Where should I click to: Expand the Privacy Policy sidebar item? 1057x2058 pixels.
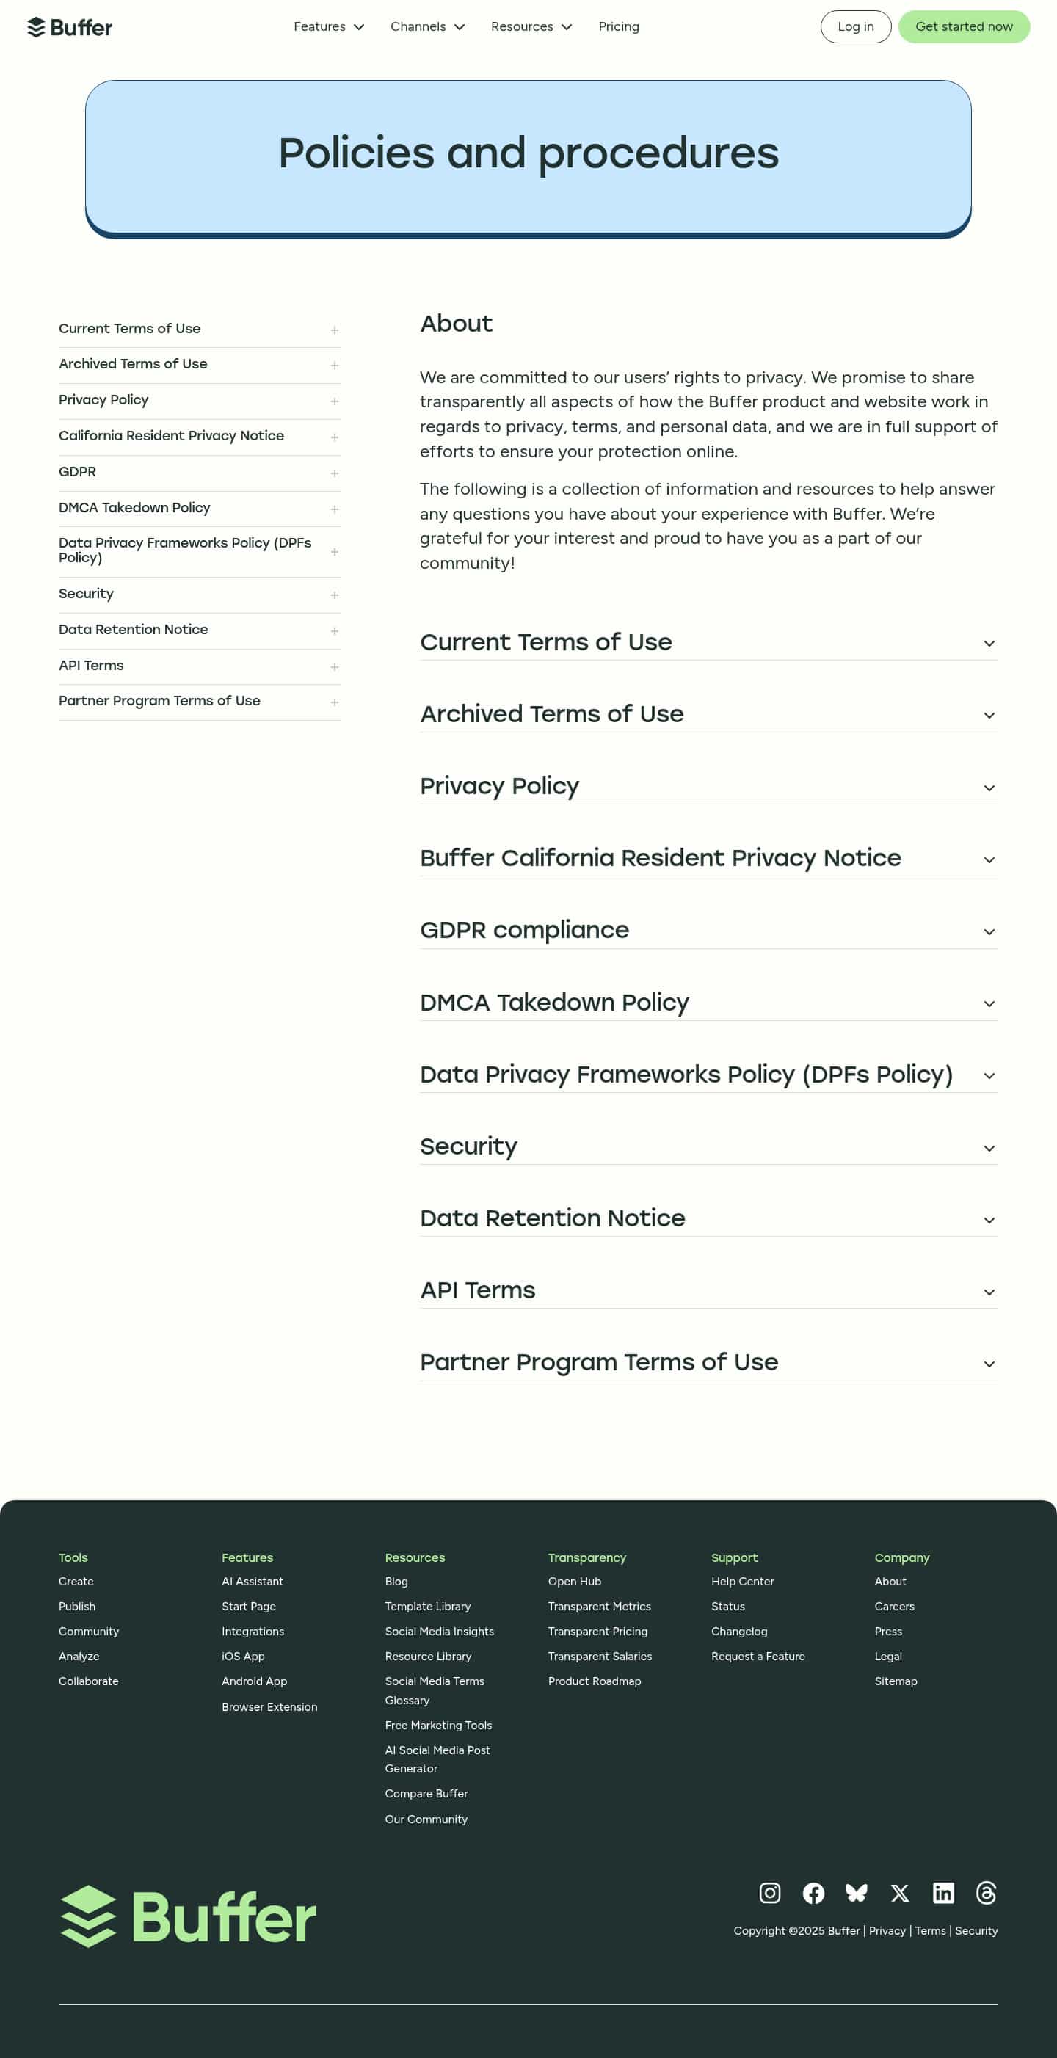334,401
